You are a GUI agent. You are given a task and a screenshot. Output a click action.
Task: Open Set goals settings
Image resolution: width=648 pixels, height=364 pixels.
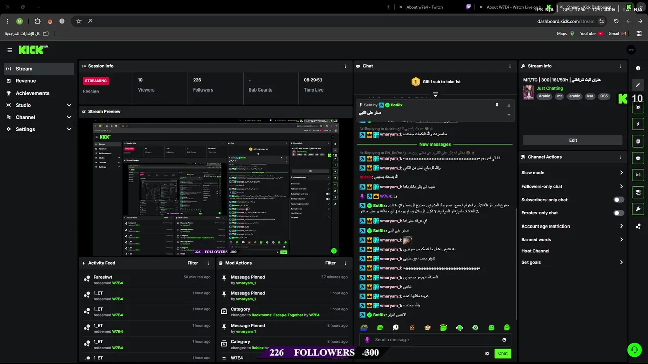[573, 263]
